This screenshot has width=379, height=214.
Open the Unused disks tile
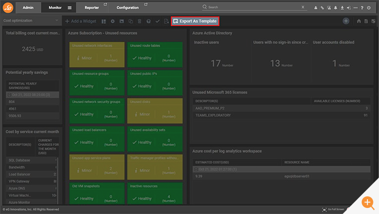tap(155, 111)
